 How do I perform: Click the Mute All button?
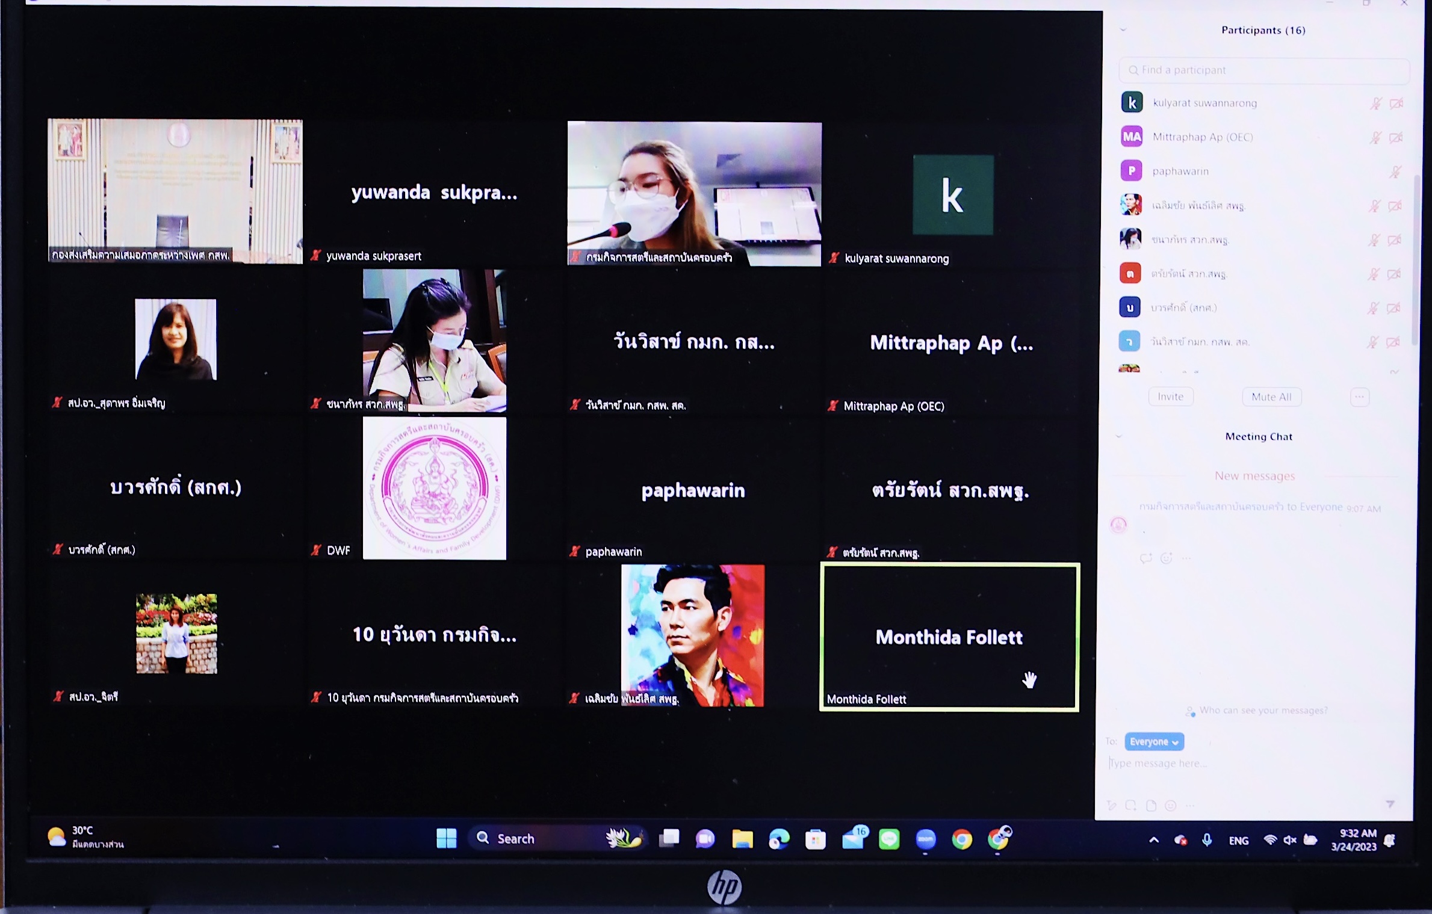tap(1271, 397)
